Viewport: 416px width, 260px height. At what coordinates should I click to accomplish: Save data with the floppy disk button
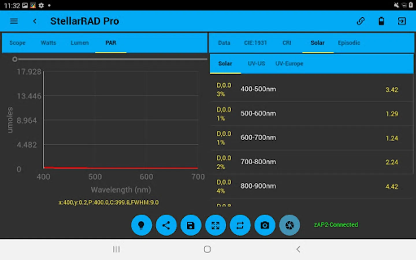pos(191,225)
